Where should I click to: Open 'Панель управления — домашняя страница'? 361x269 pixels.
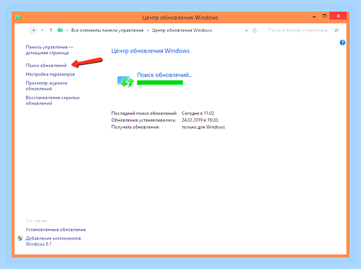[49, 50]
